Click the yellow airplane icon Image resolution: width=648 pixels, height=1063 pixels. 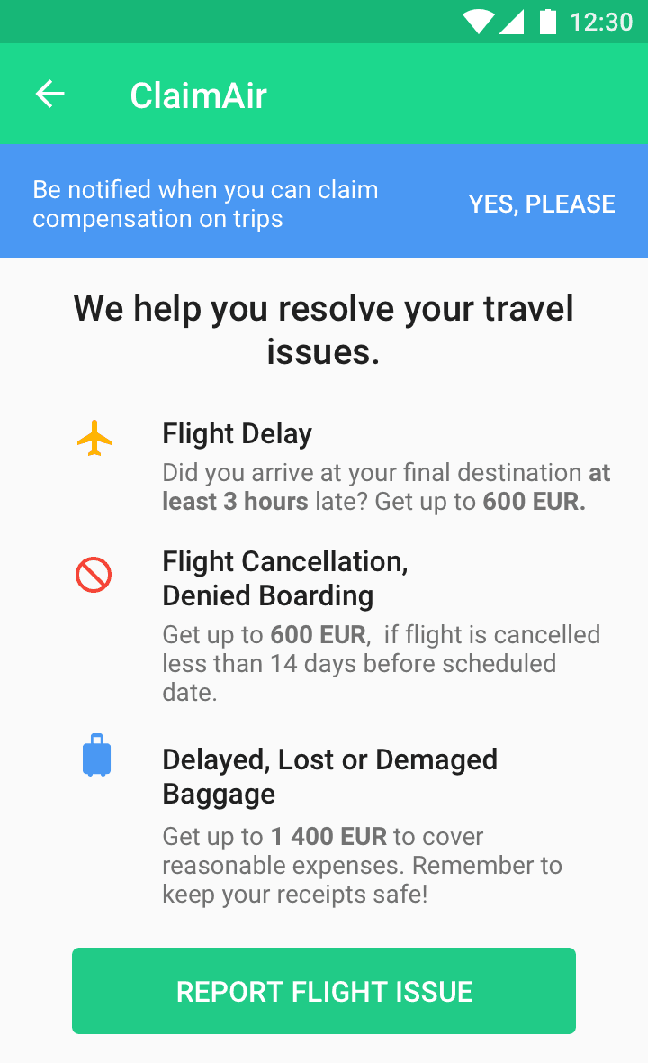click(94, 440)
